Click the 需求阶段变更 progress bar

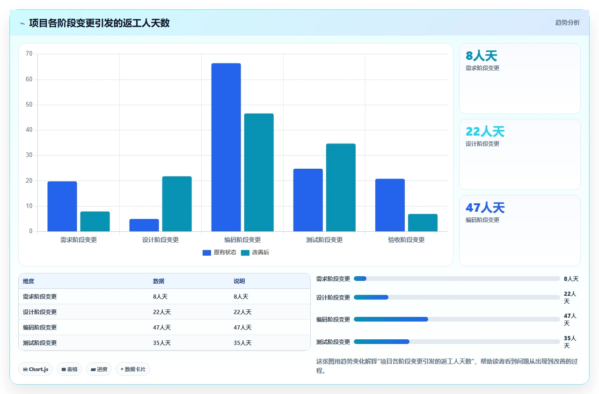click(457, 279)
